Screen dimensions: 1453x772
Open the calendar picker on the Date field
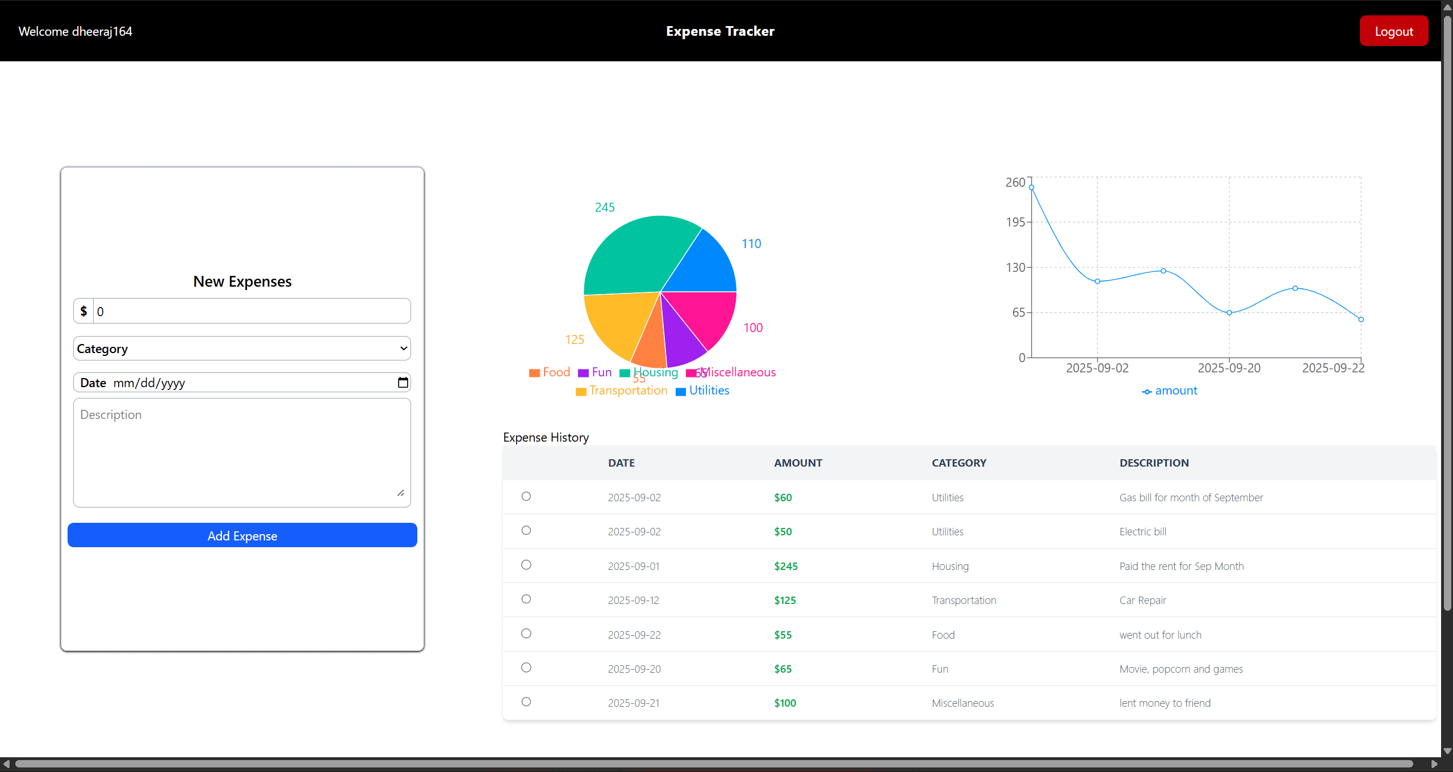[403, 382]
